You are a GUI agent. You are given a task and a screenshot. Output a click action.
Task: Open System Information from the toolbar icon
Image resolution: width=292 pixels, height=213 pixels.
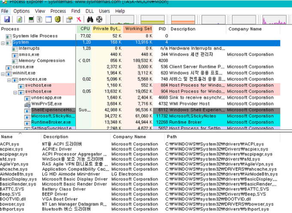click(31, 19)
